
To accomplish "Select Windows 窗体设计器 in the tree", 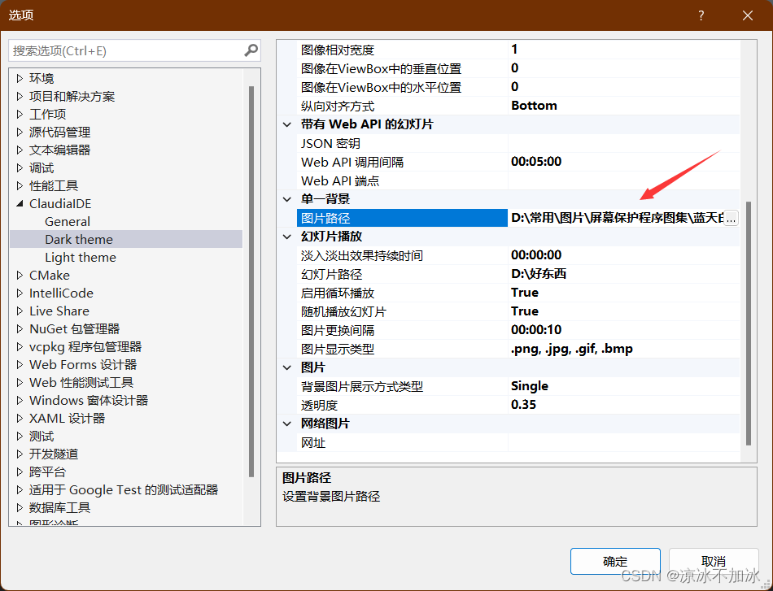I will click(x=89, y=401).
